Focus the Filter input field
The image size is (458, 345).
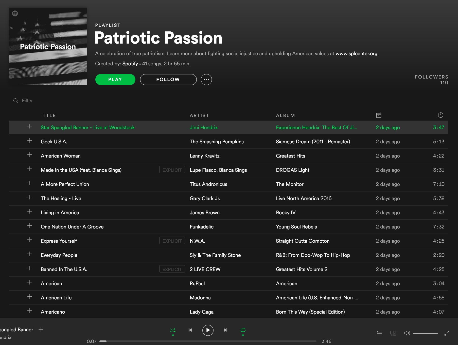[27, 101]
